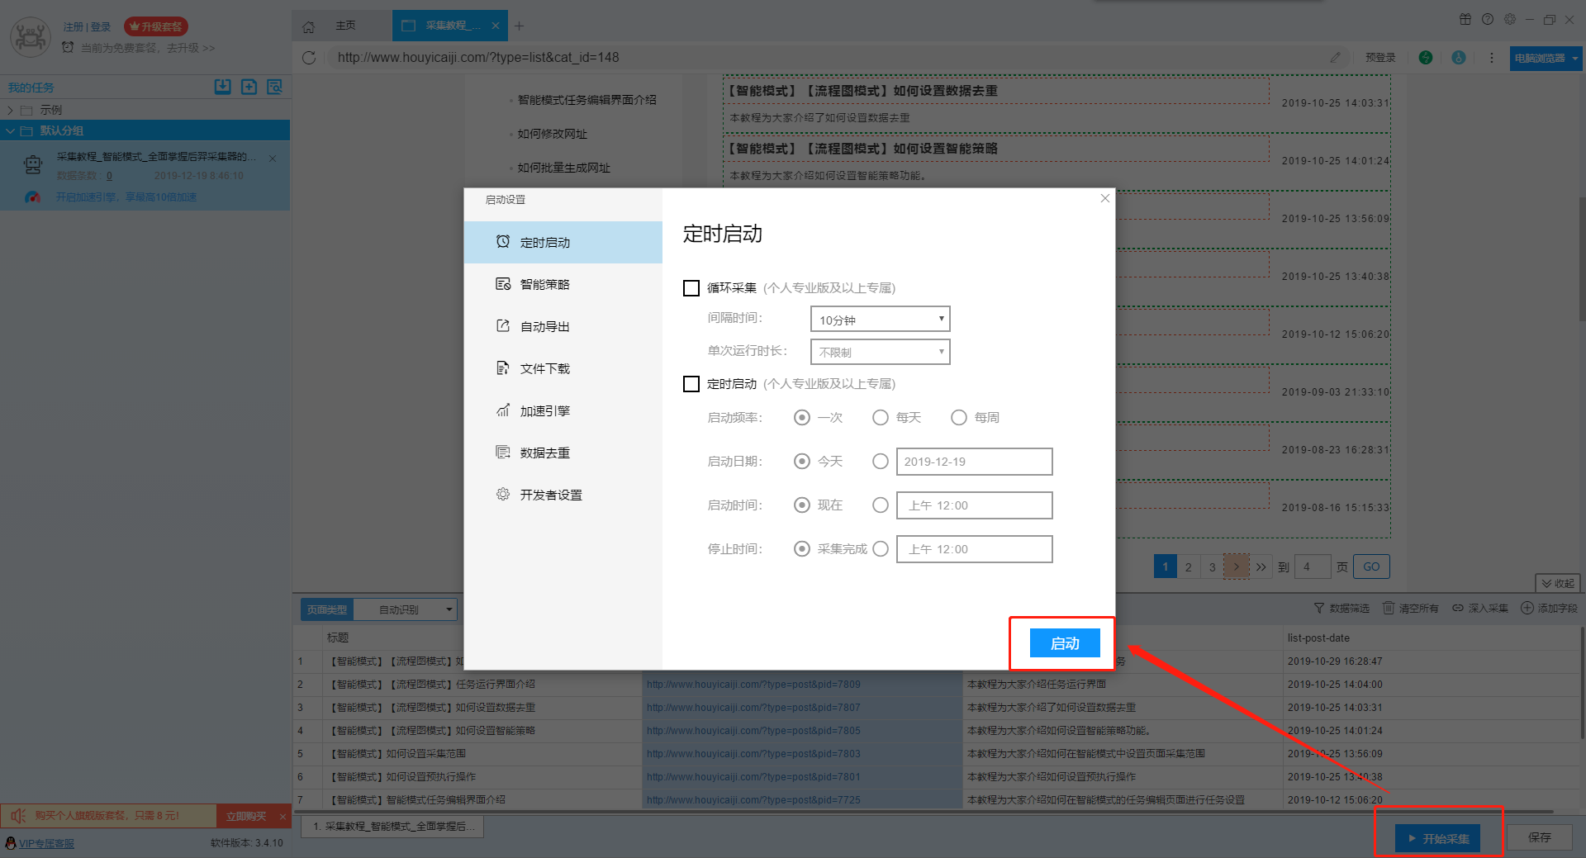This screenshot has height=858, width=1586.
Task: Click the search tasks icon
Action: [274, 87]
